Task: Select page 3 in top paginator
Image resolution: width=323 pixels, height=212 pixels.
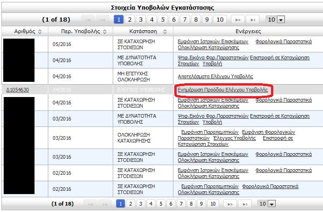Action: click(x=141, y=20)
